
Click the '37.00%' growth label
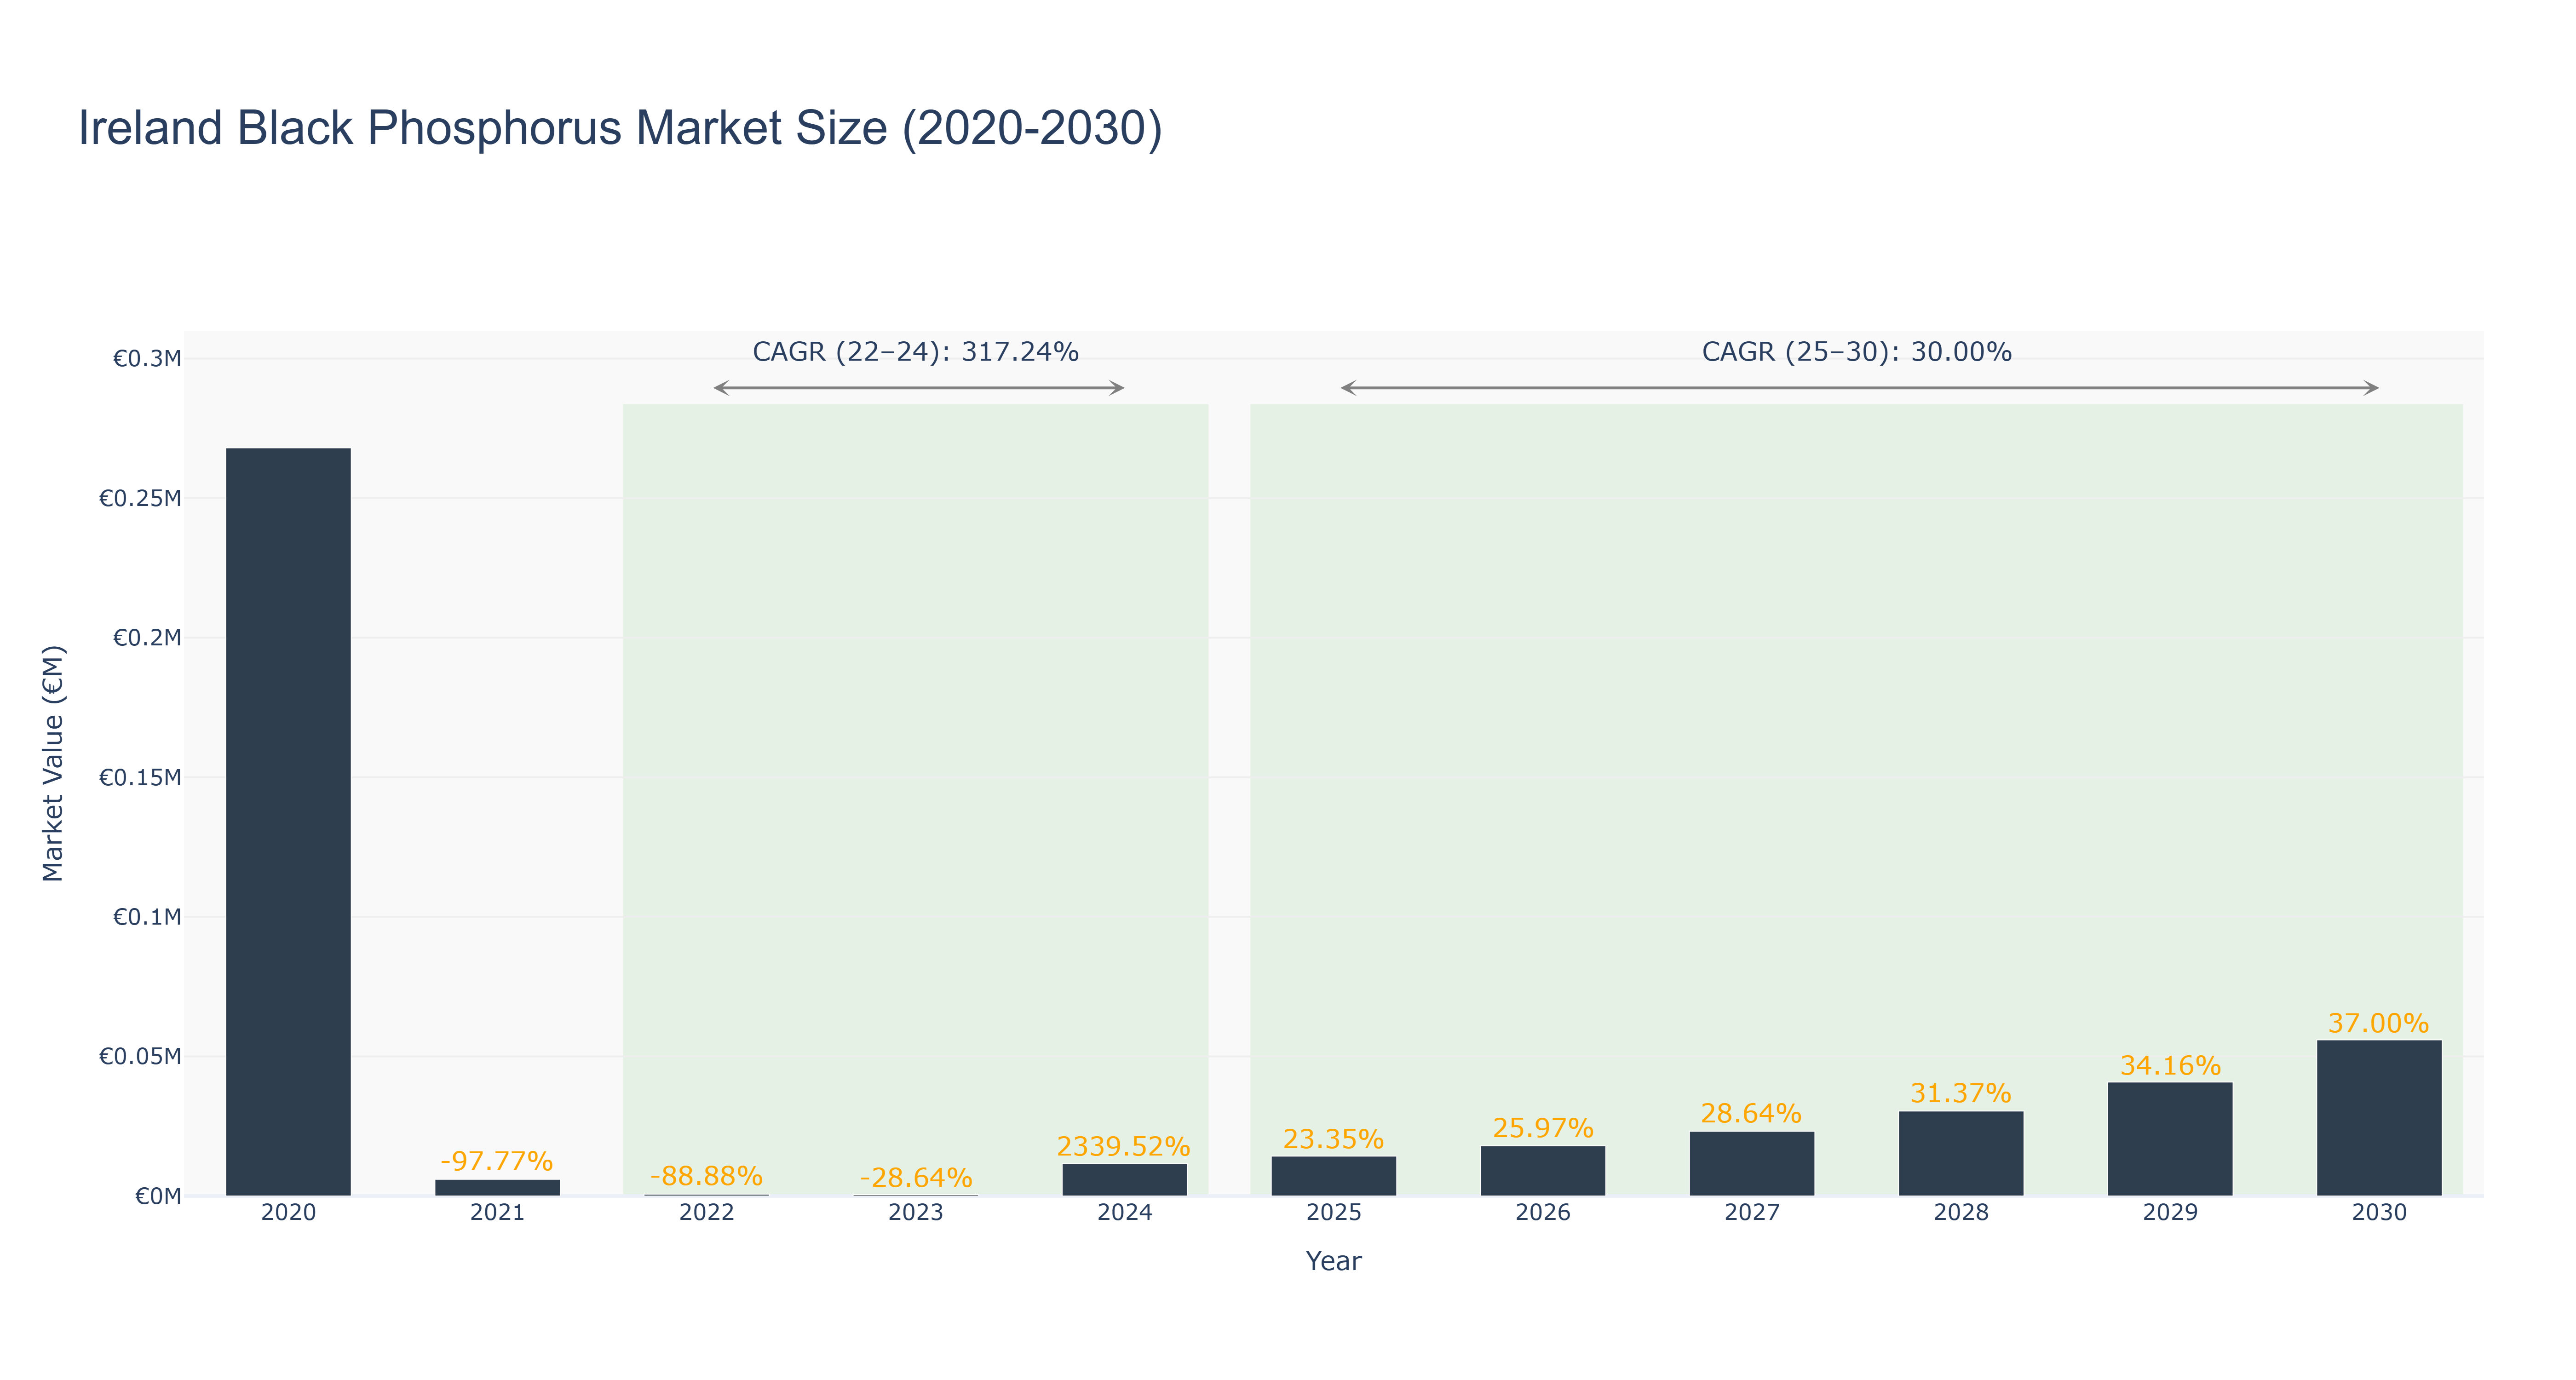point(2379,1023)
